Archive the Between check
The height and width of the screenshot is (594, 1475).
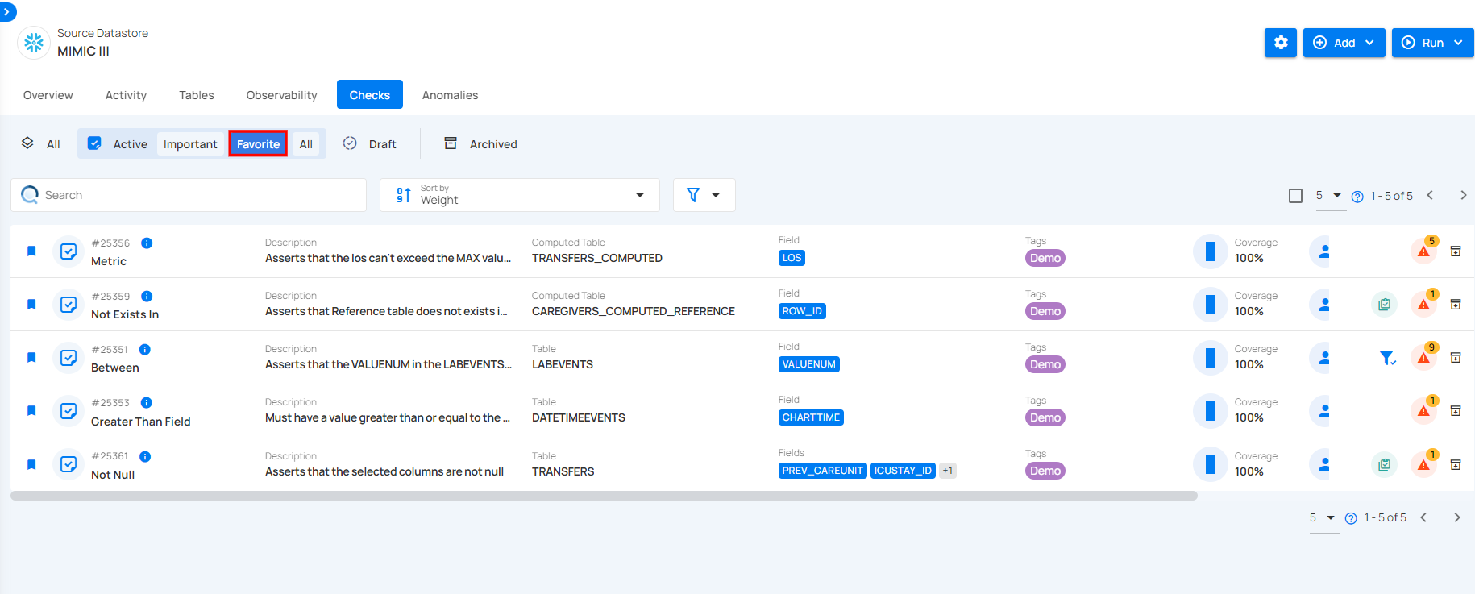tap(1456, 357)
